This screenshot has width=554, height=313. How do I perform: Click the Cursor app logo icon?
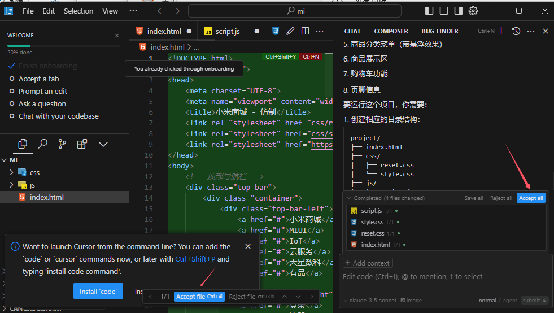pos(8,11)
